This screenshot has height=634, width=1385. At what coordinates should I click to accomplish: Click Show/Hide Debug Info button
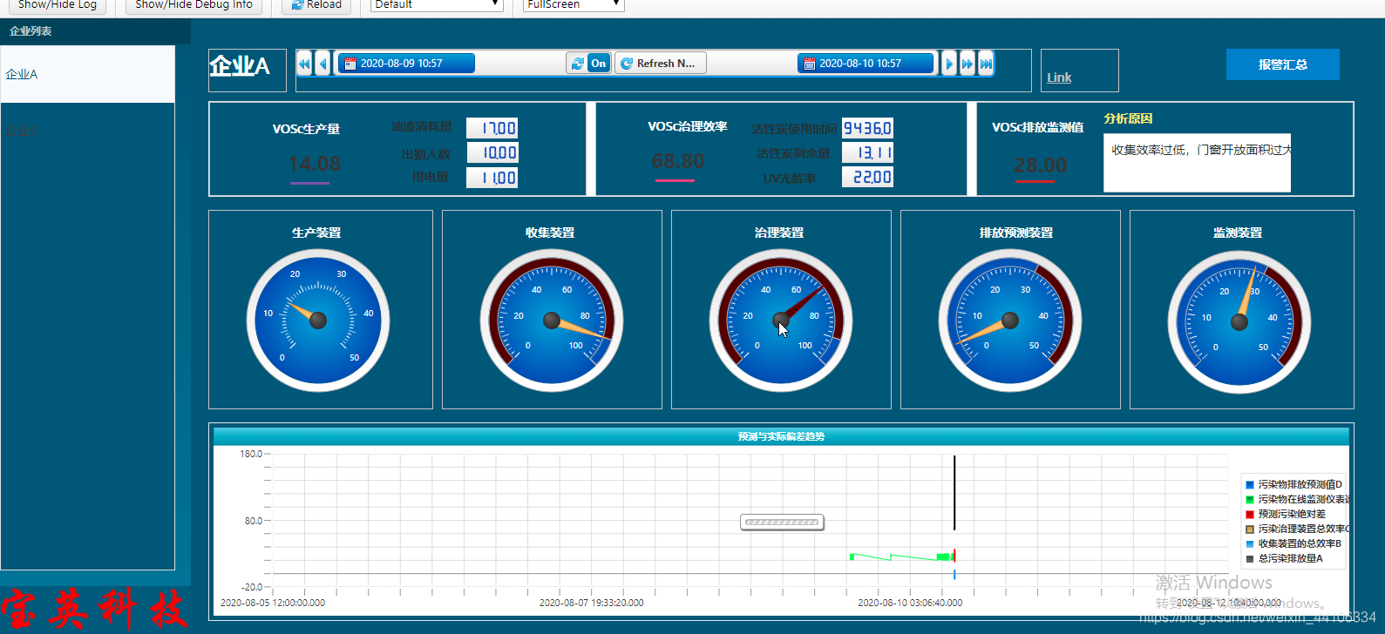click(x=193, y=5)
